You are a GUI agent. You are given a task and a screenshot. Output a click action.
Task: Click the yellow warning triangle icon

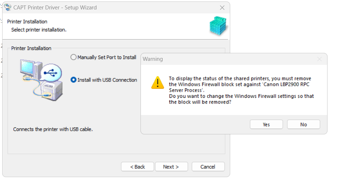pyautogui.click(x=158, y=83)
